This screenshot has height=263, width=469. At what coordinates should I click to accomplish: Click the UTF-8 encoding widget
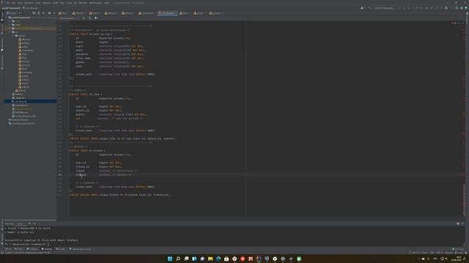[439, 253]
